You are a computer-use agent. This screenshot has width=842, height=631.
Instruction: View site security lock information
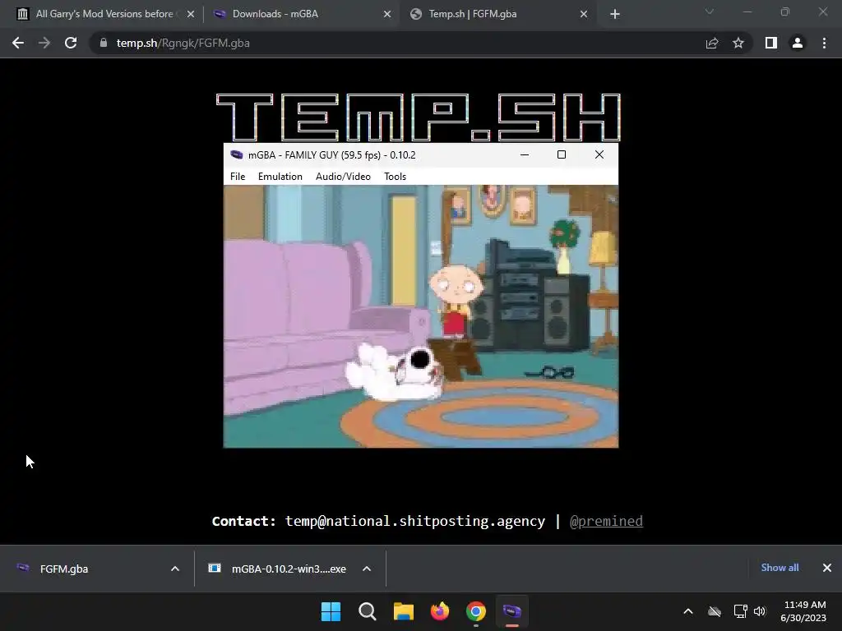coord(104,43)
